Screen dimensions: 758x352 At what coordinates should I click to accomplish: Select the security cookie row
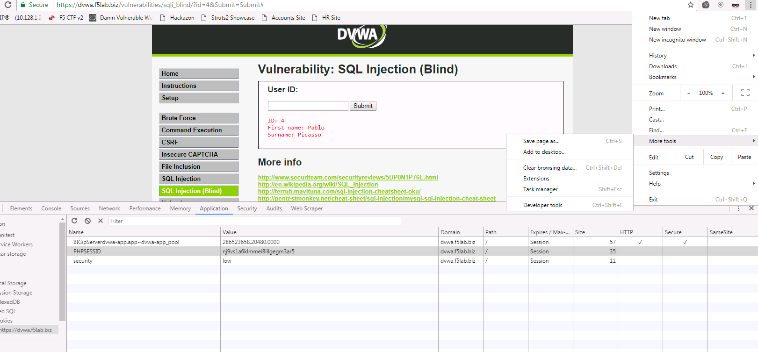412,261
